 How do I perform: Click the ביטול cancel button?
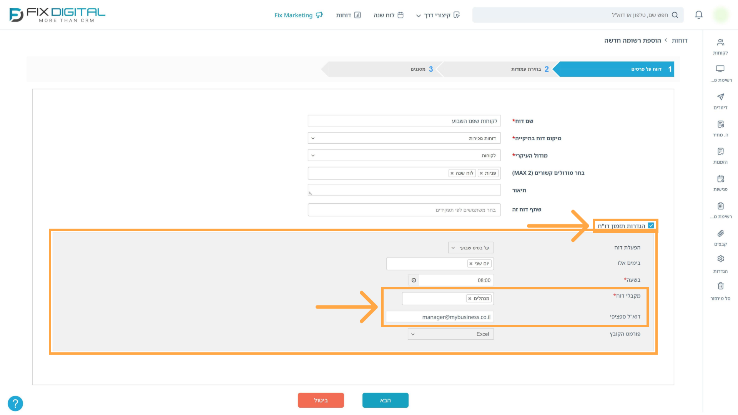tap(321, 400)
